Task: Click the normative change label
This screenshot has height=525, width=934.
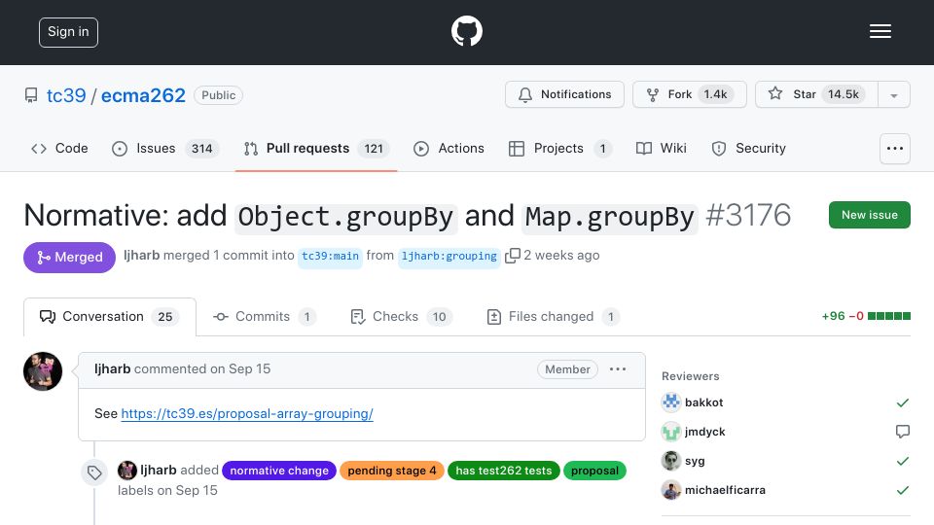Action: 279,471
